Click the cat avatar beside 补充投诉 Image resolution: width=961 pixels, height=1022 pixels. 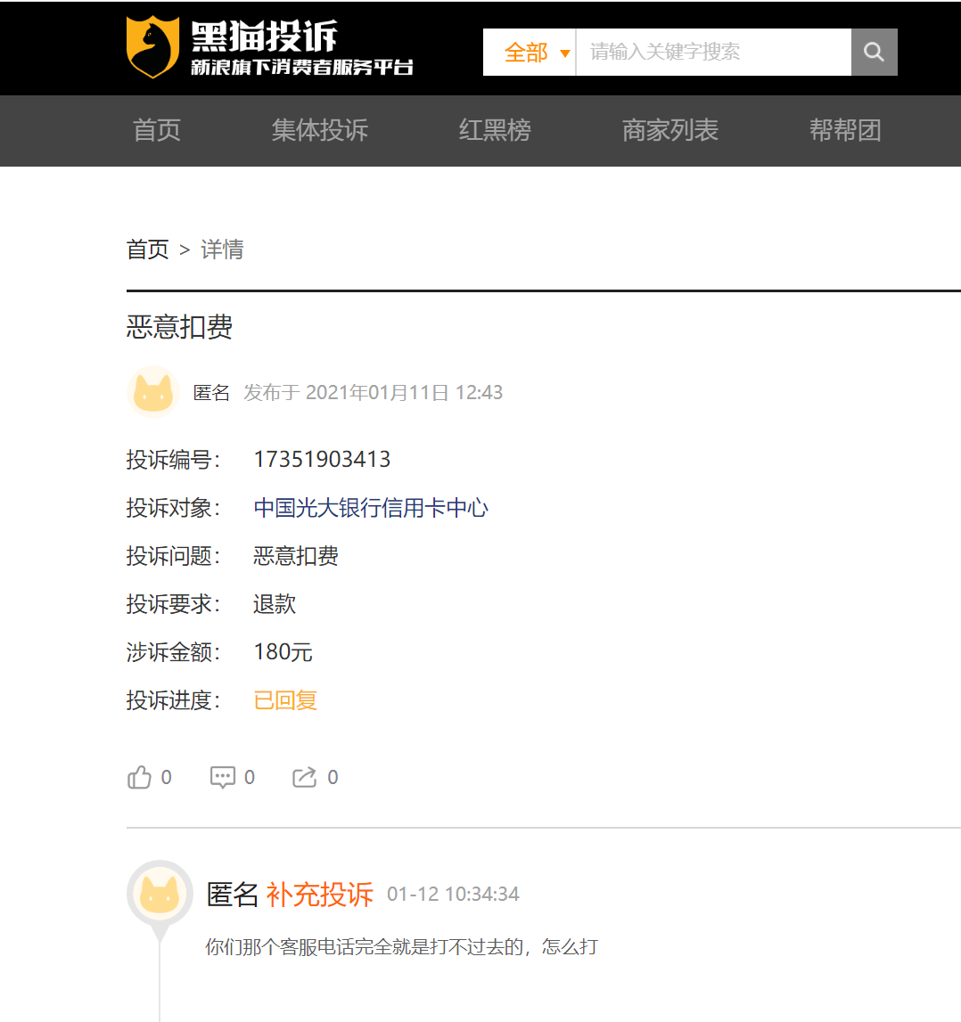[160, 894]
